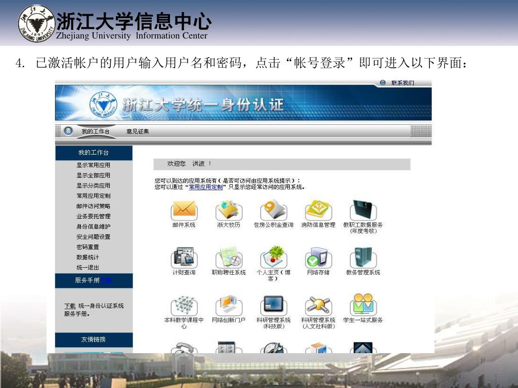Select 常用应用定制 in sidebar
Image resolution: width=518 pixels, height=388 pixels.
94,196
